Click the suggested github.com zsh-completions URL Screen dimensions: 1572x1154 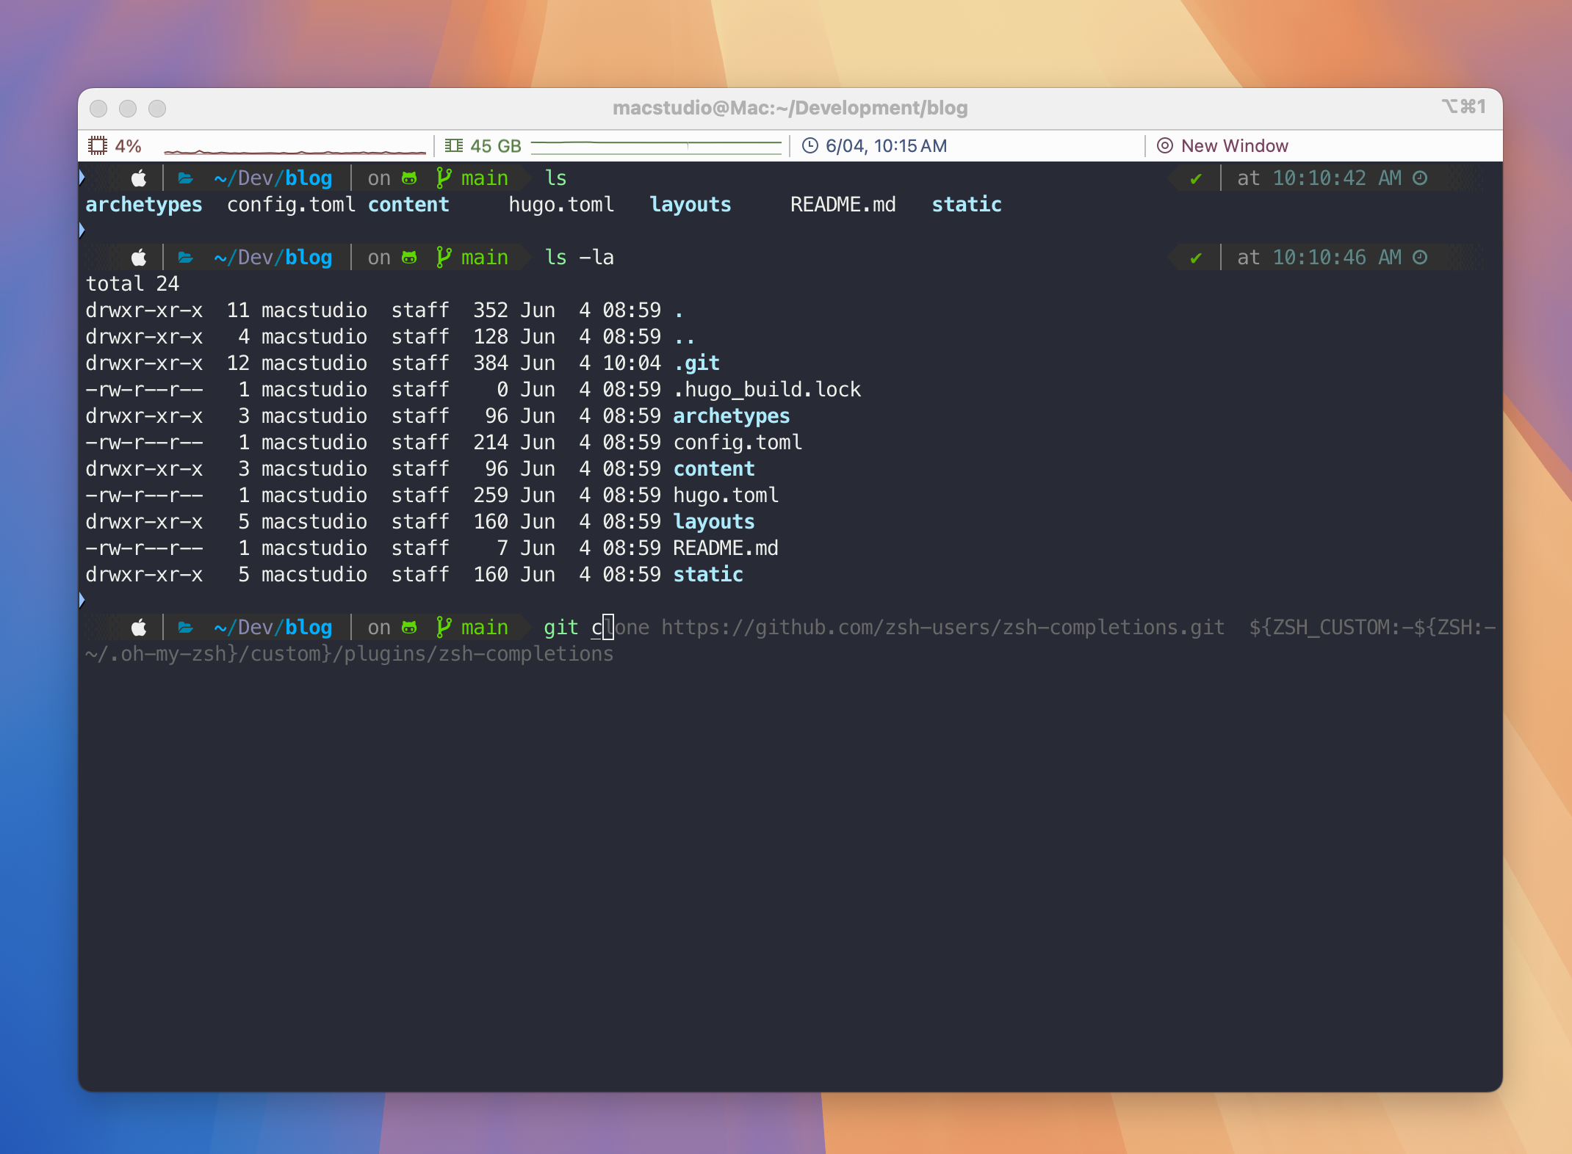(x=942, y=628)
